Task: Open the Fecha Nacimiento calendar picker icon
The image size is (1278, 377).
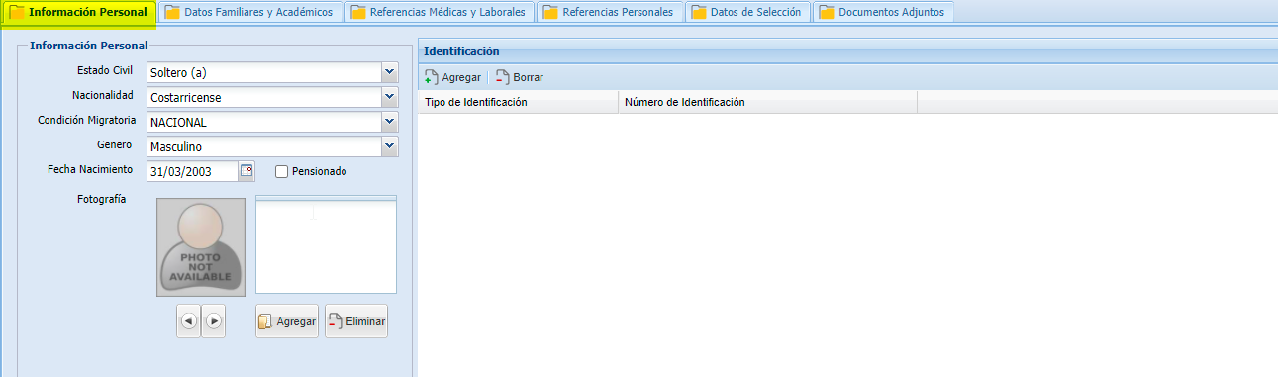Action: pyautogui.click(x=246, y=171)
